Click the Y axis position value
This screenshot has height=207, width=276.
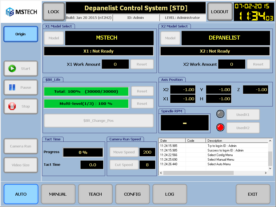tap(219, 89)
